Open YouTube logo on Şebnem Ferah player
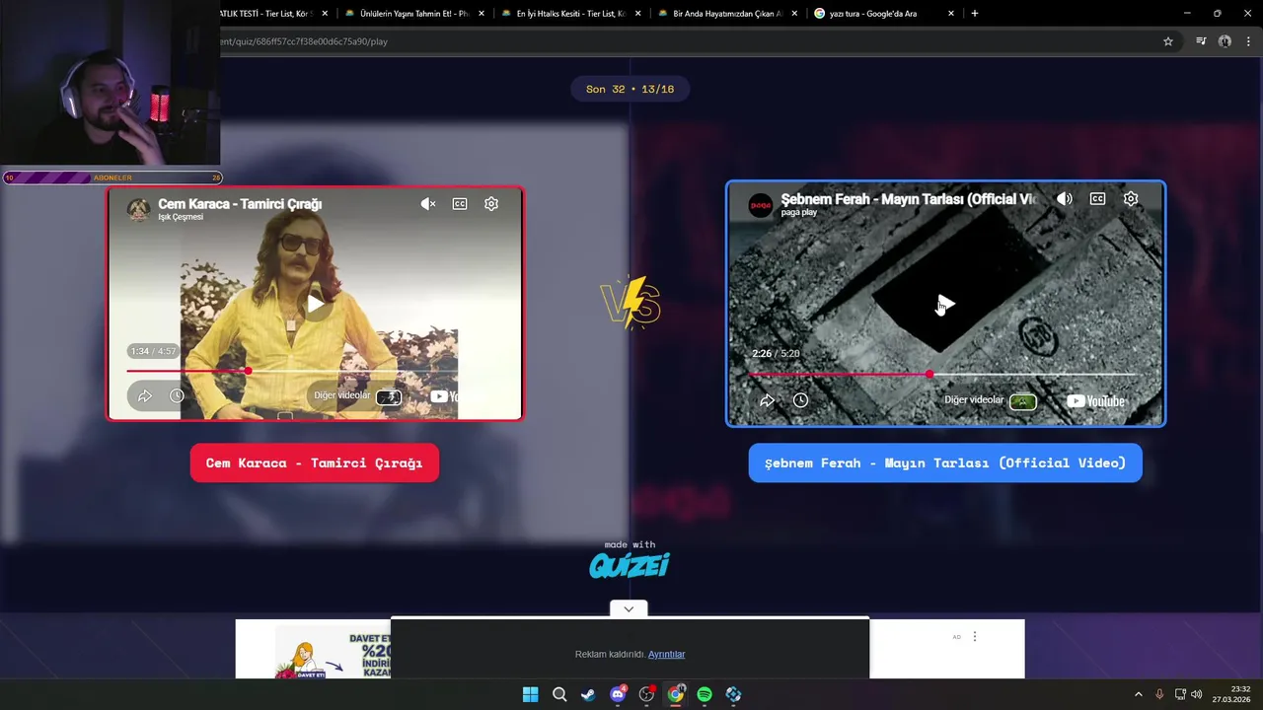This screenshot has height=710, width=1263. [1096, 401]
